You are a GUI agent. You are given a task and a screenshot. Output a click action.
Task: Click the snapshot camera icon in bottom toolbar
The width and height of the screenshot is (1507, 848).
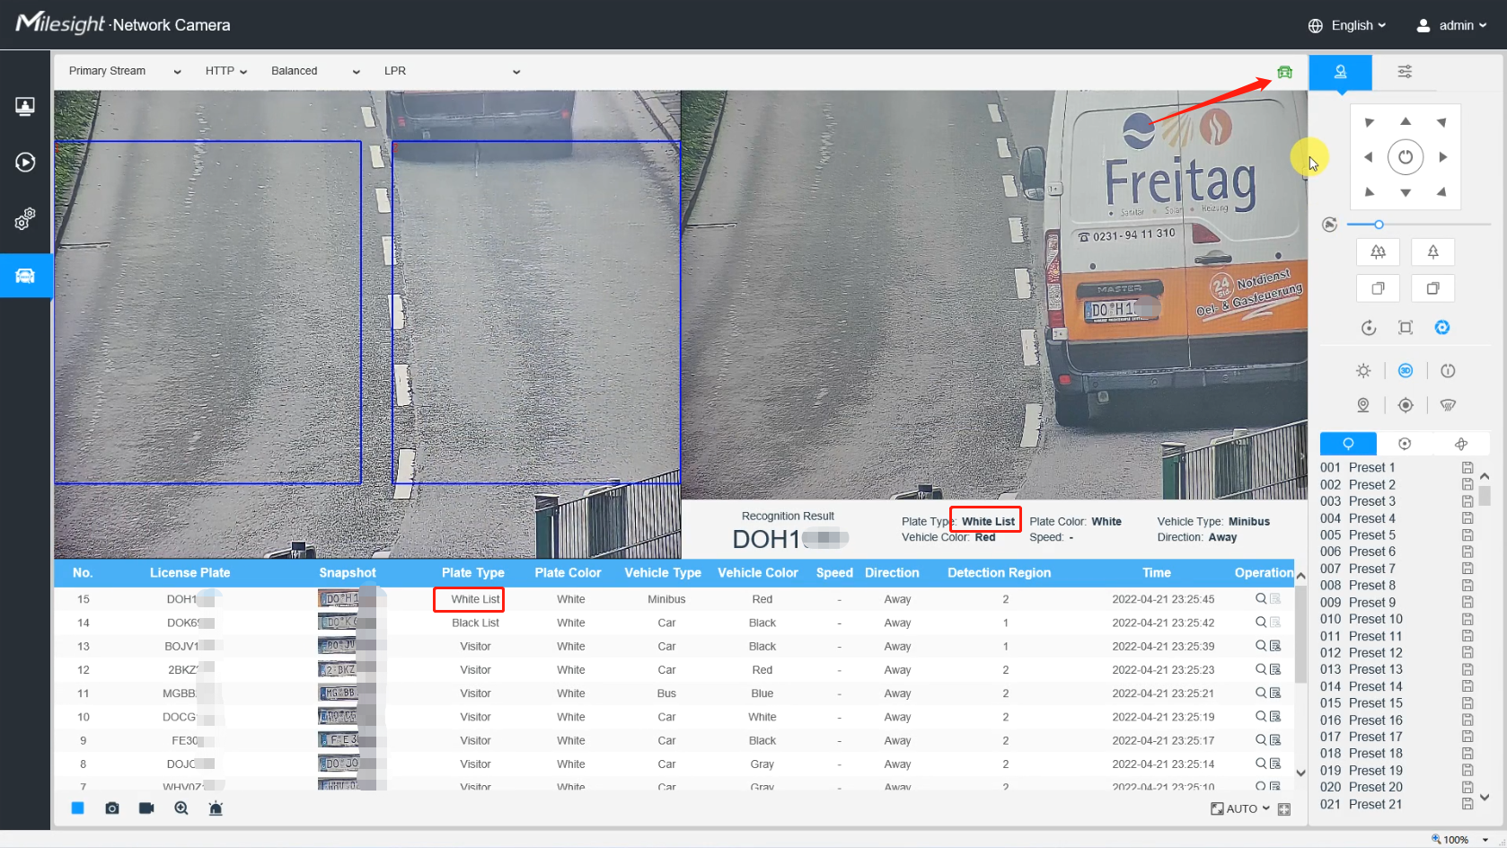[112, 808]
